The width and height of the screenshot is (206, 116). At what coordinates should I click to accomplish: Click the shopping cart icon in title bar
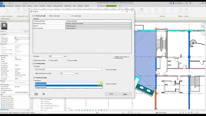click(x=187, y=3)
